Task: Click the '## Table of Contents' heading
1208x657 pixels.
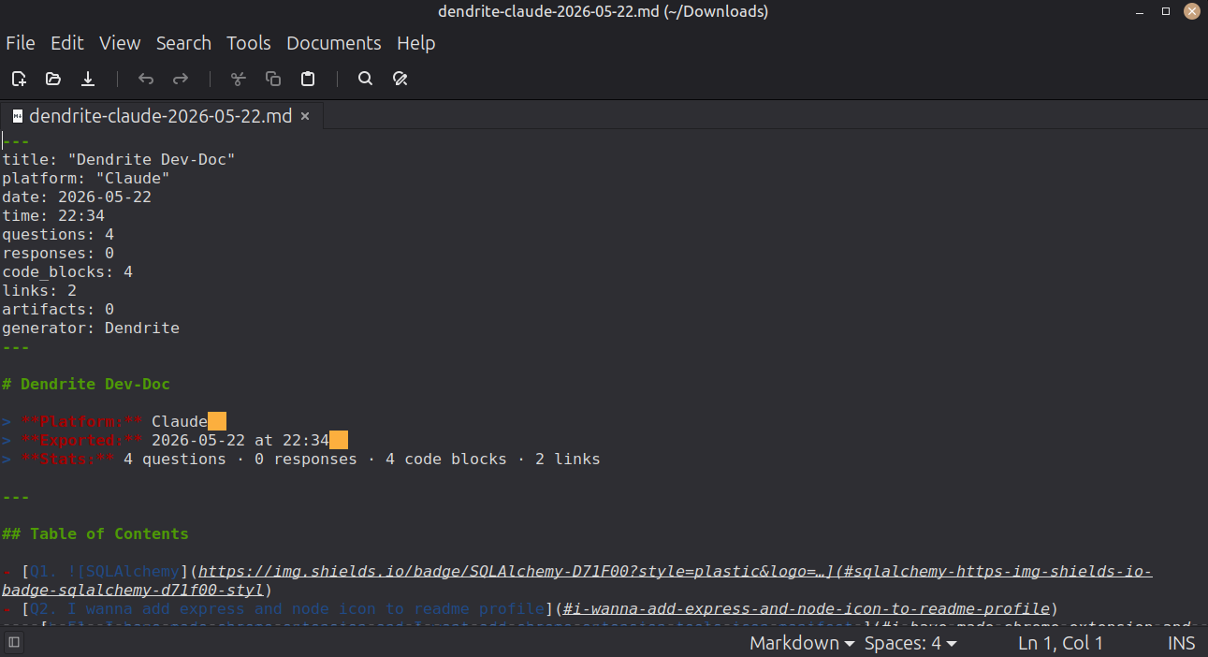Action: pos(95,533)
